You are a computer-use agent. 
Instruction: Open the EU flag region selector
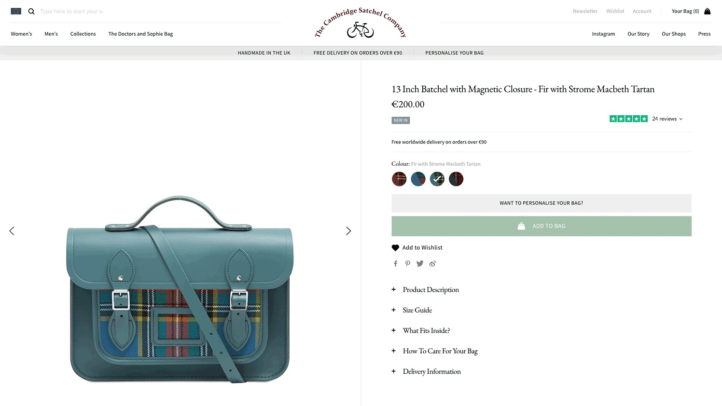click(x=16, y=11)
